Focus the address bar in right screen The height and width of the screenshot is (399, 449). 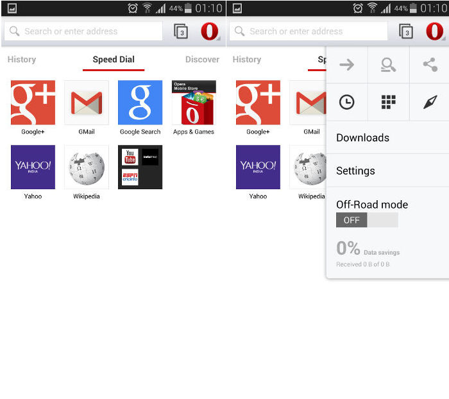309,31
